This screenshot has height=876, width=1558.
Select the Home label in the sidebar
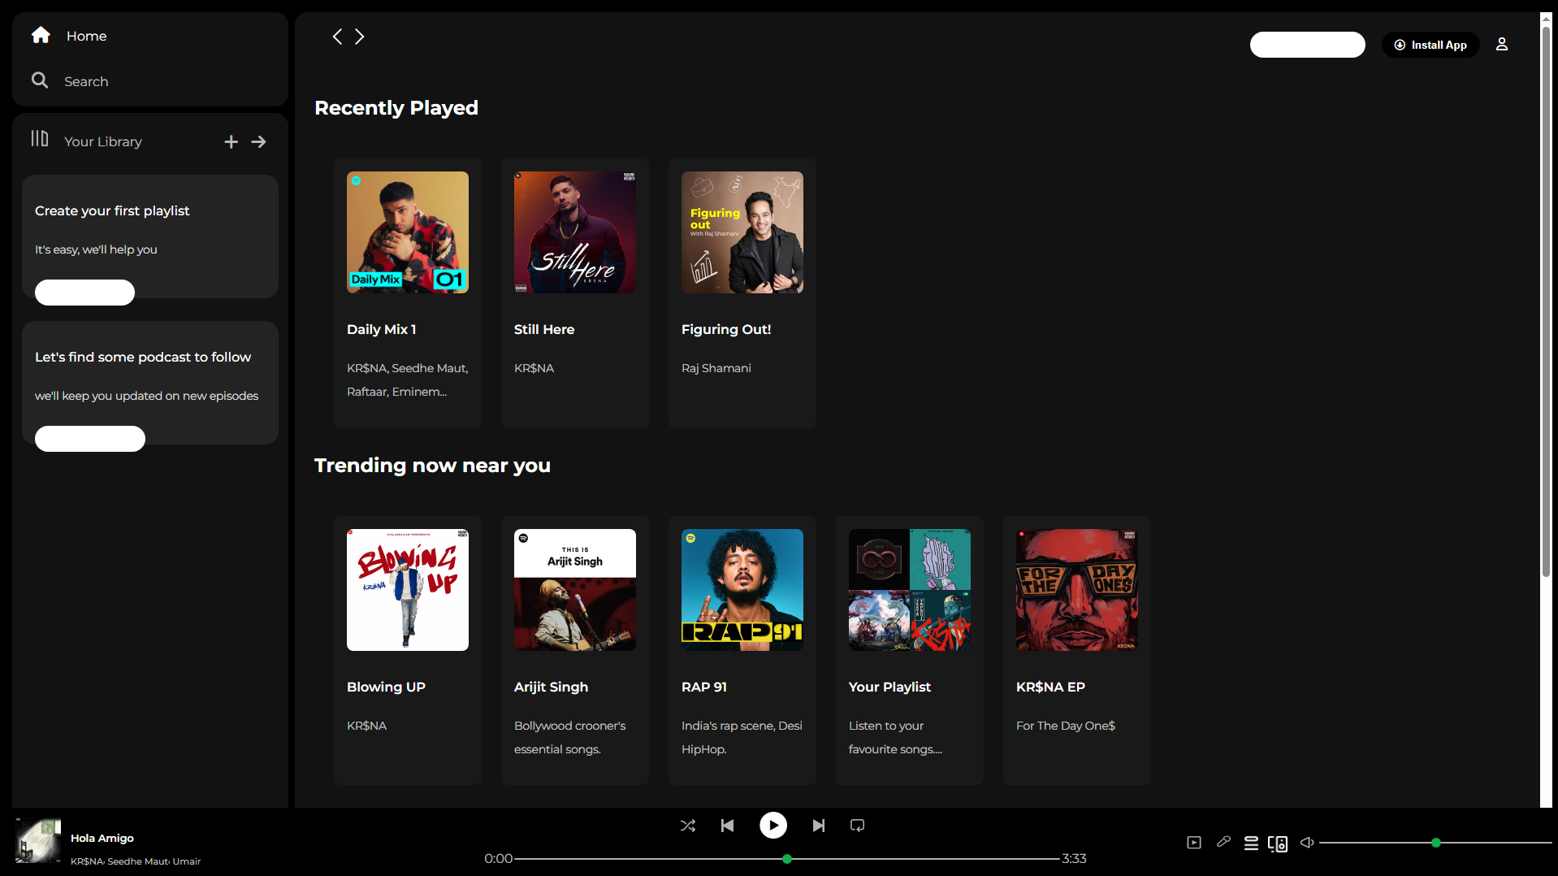(87, 36)
